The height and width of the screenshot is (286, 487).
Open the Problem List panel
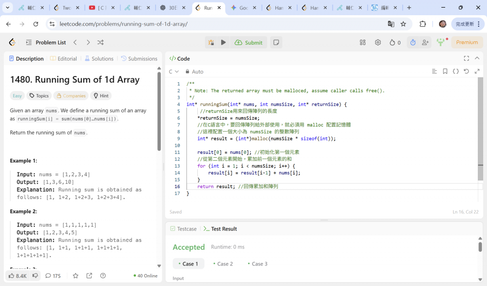[46, 42]
